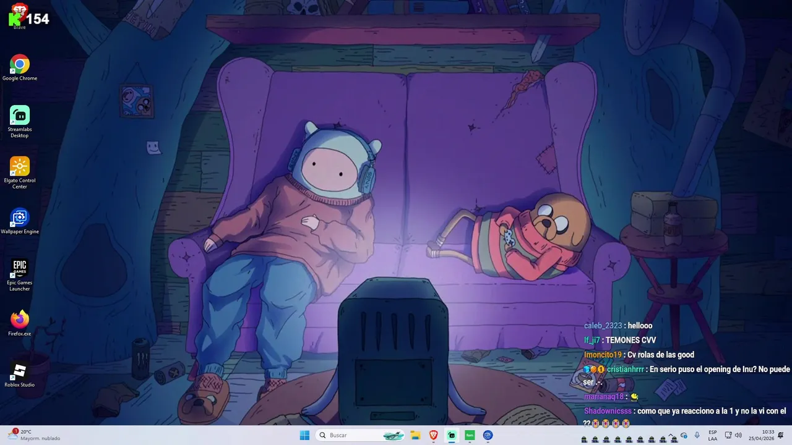Viewport: 792px width, 445px height.
Task: Switch the ESP LAA input language
Action: [713, 435]
